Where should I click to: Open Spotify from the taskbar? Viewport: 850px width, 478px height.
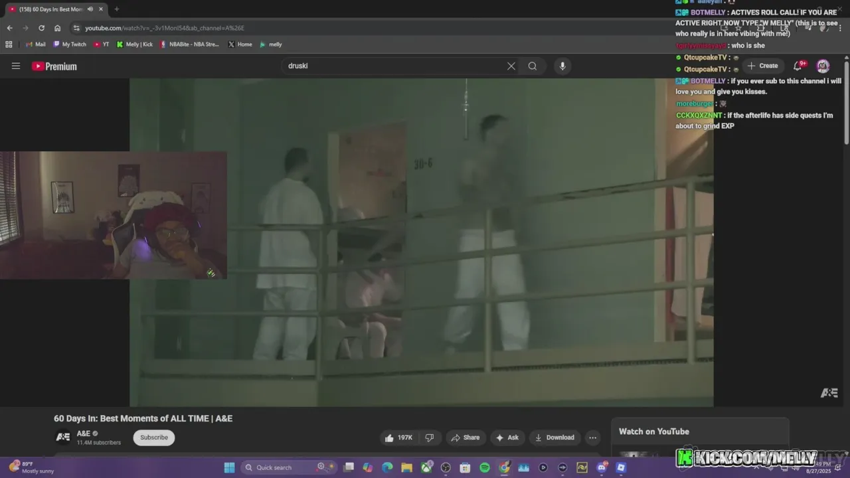[485, 467]
